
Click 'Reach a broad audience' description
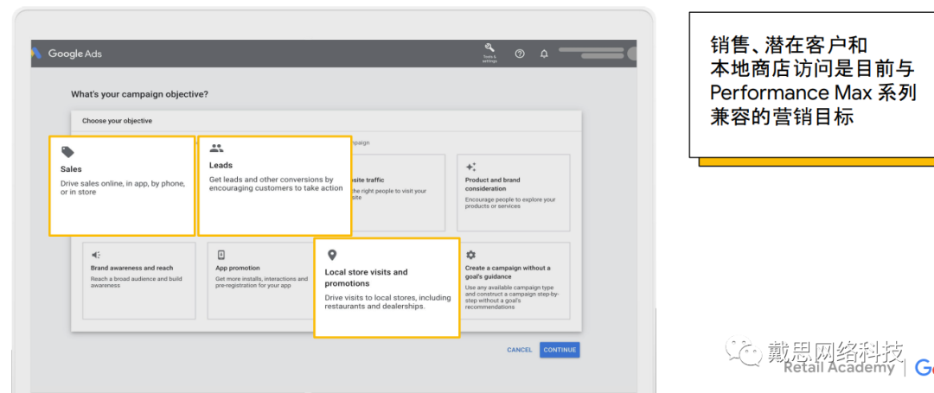point(137,282)
